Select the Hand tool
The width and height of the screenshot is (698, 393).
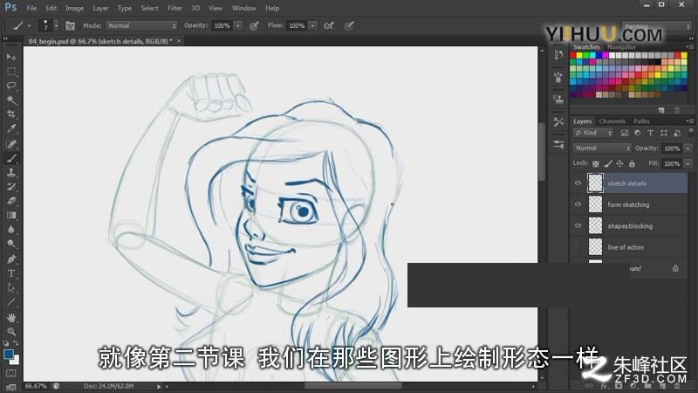(x=11, y=317)
